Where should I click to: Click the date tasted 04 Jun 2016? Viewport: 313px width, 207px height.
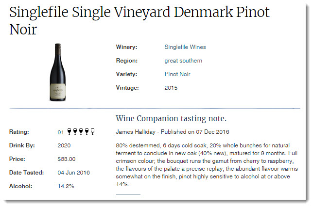click(74, 173)
